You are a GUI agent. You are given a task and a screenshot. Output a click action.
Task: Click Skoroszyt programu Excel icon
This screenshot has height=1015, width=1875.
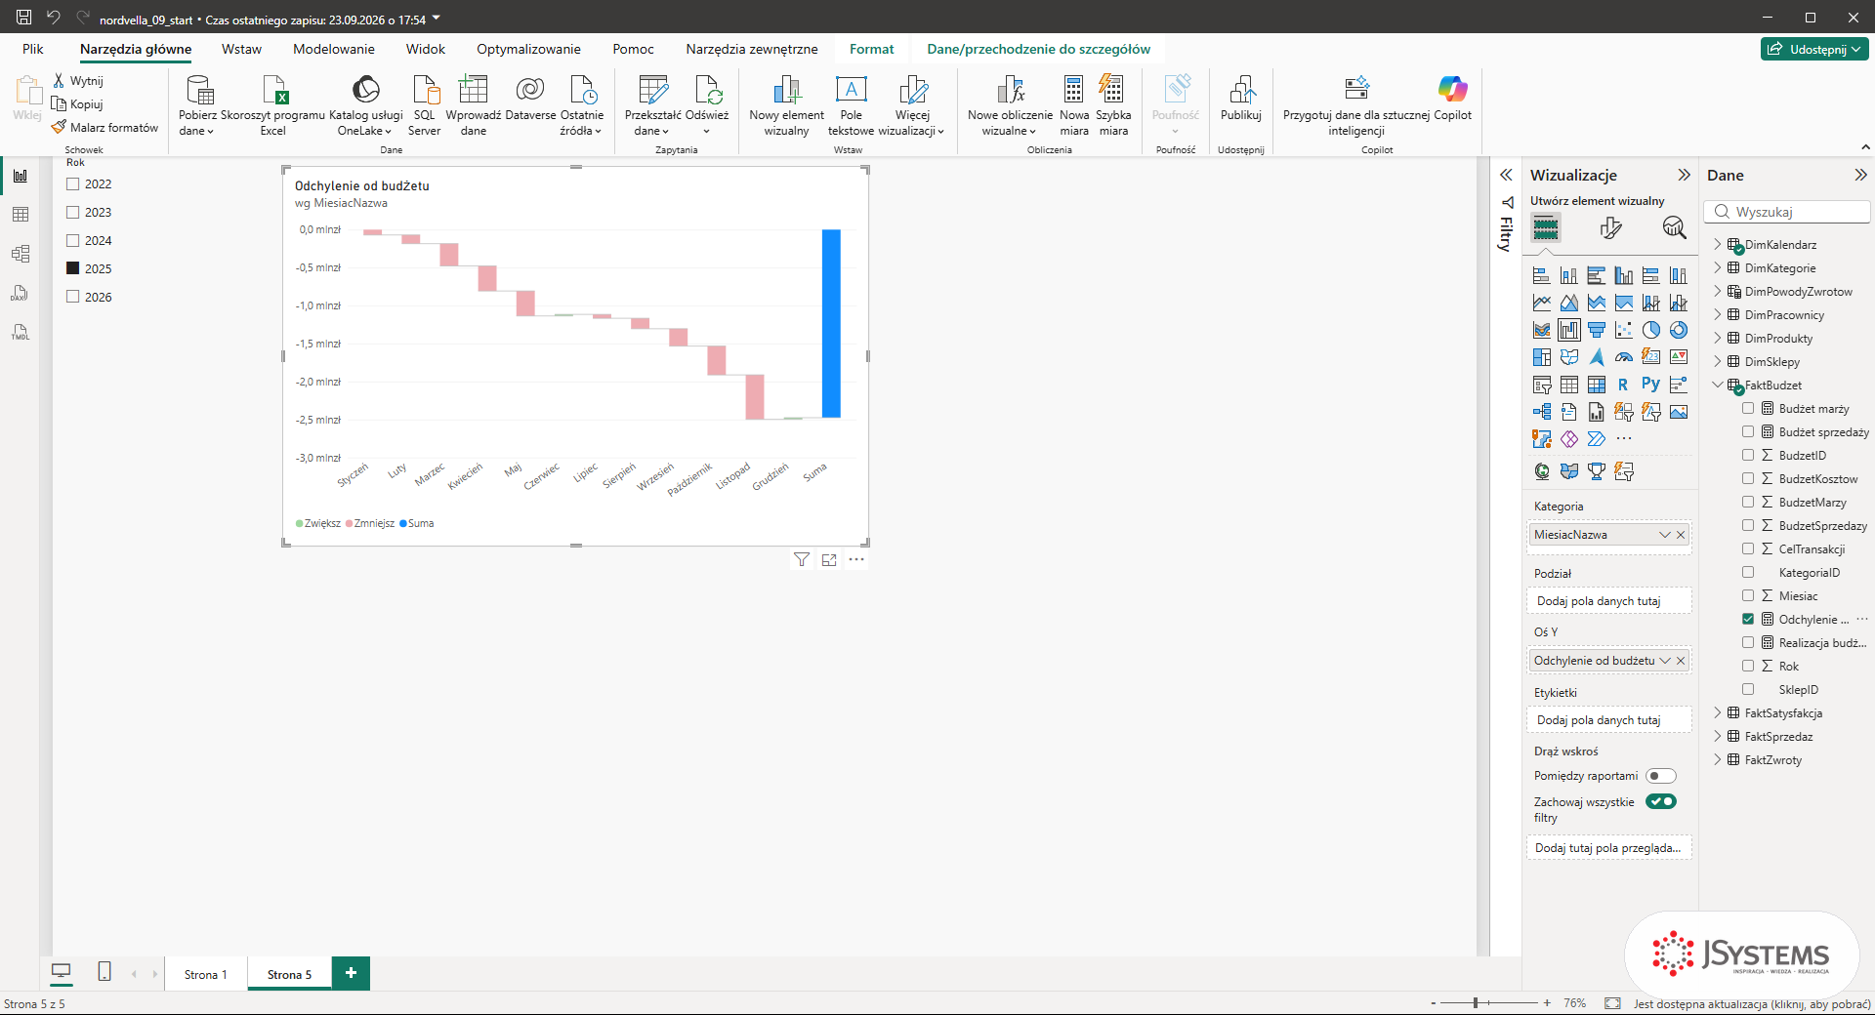[x=273, y=90]
